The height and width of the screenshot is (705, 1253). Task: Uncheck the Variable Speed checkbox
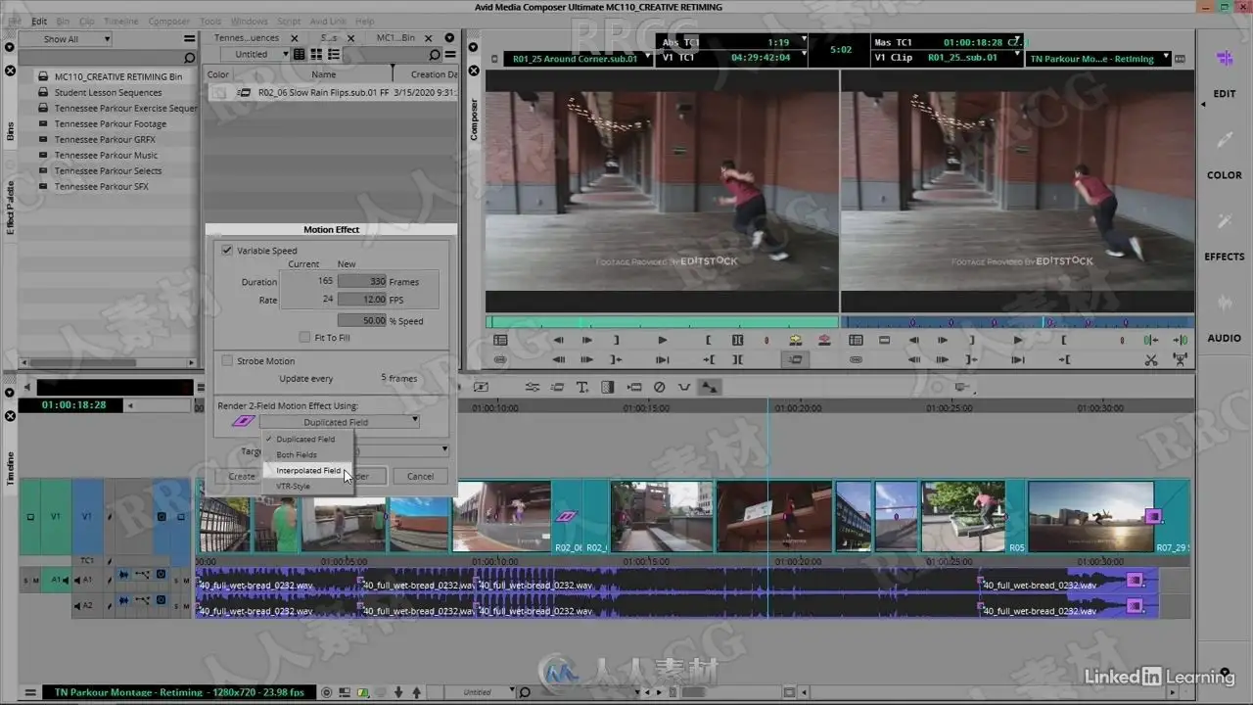point(227,251)
